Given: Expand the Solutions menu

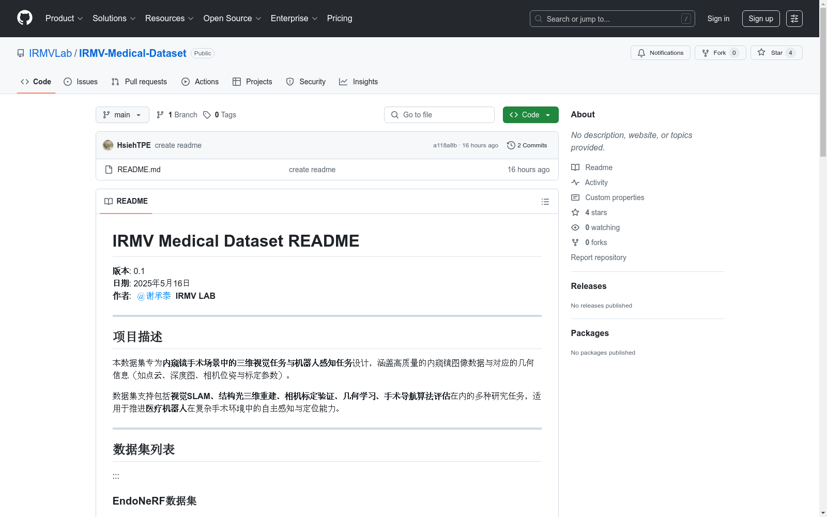Looking at the screenshot, I should pyautogui.click(x=114, y=19).
